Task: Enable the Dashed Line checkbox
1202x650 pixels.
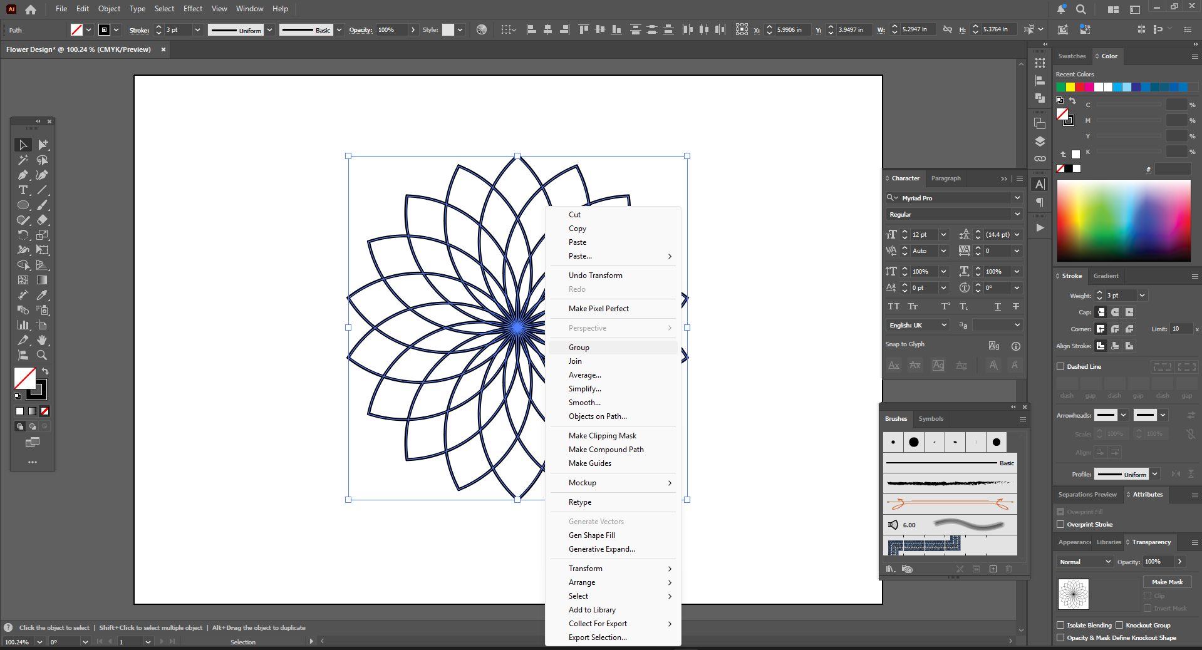Action: point(1060,367)
